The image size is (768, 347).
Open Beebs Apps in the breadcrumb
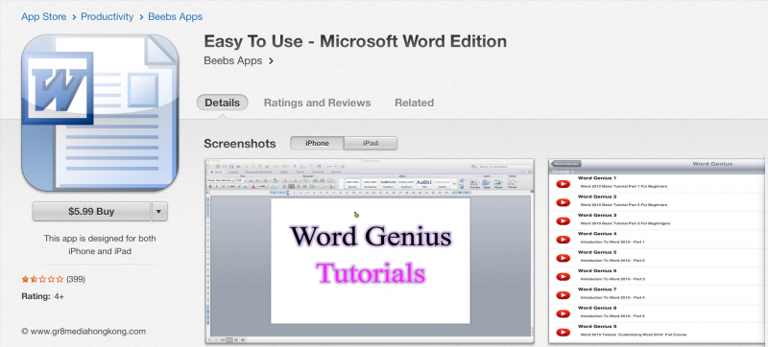click(176, 16)
